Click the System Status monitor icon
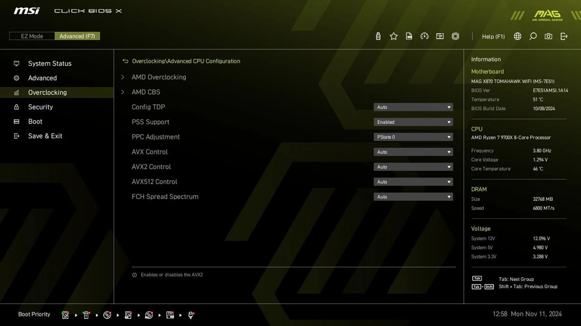 (x=17, y=63)
